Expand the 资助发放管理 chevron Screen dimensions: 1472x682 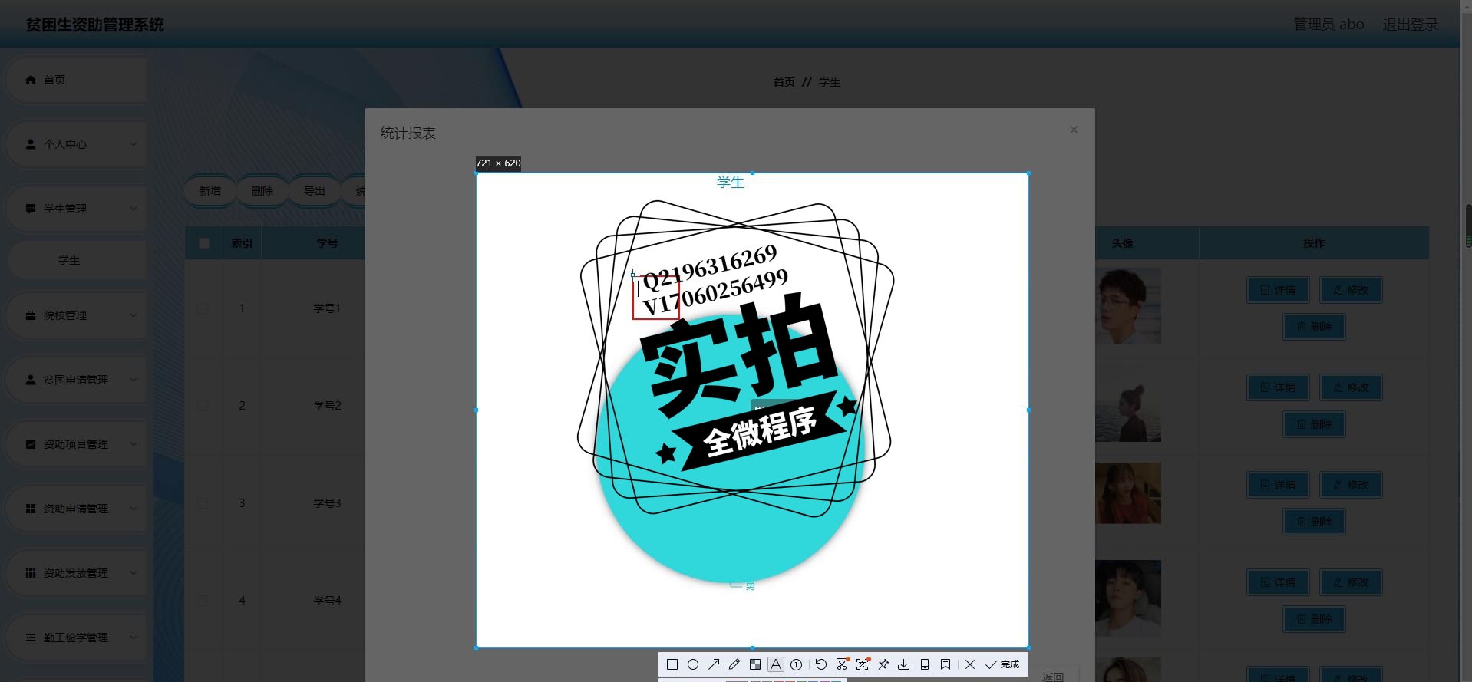click(134, 573)
